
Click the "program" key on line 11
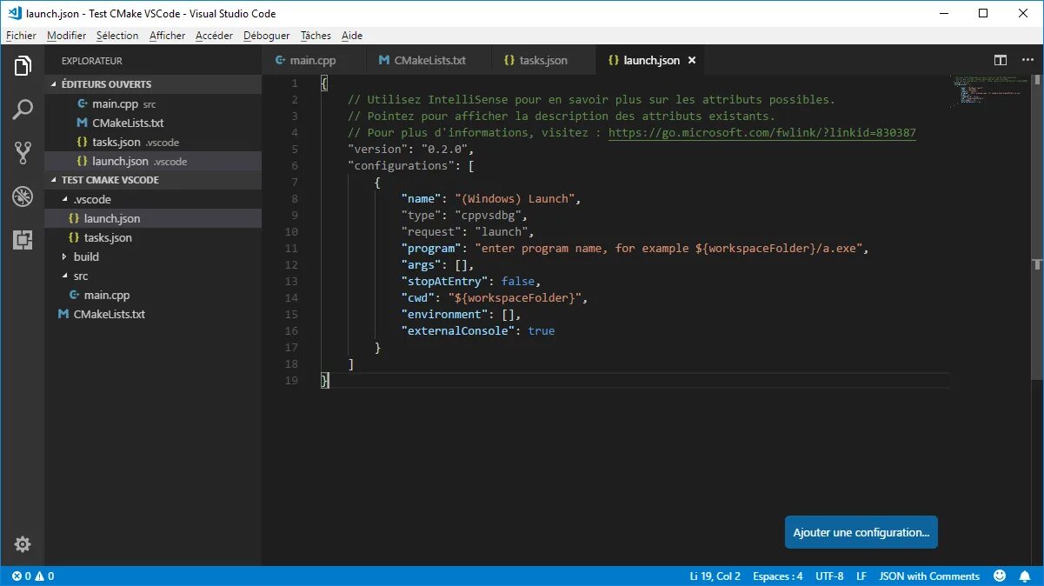[x=431, y=248]
